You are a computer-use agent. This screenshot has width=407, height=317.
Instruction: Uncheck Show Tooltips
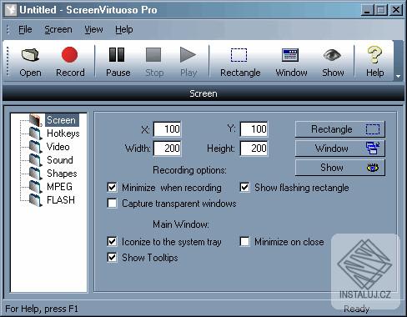[112, 258]
